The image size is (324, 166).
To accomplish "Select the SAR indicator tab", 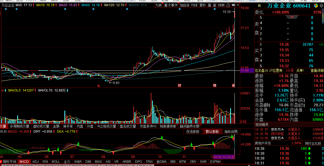I will click(x=203, y=162).
